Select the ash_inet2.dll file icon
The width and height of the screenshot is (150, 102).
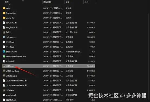click(4, 22)
